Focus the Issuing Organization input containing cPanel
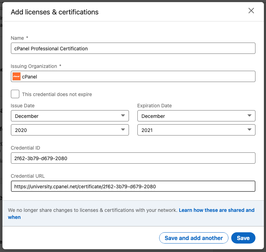266x252 pixels. click(x=137, y=76)
